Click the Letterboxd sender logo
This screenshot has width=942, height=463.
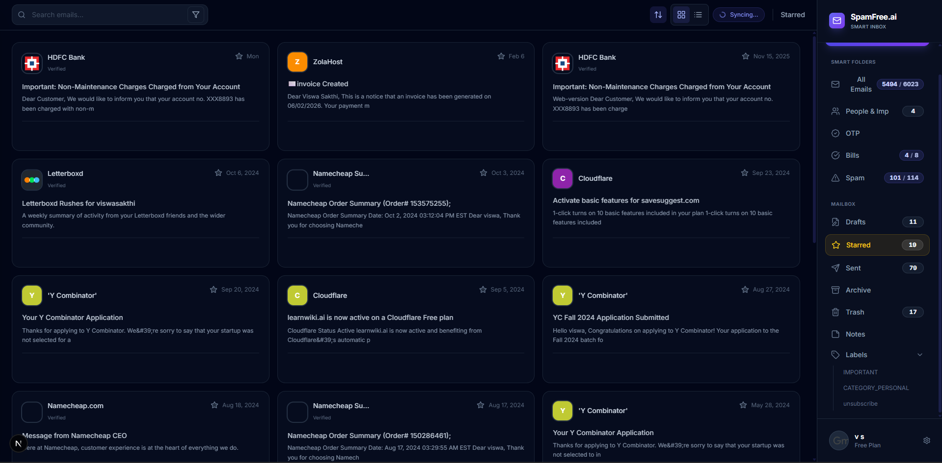pyautogui.click(x=32, y=180)
